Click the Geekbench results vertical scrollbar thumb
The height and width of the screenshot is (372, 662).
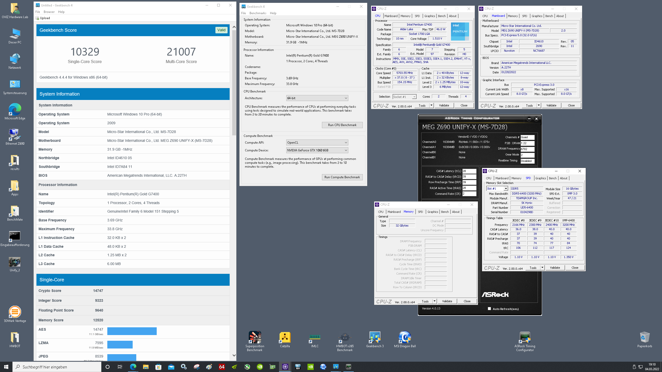234,83
